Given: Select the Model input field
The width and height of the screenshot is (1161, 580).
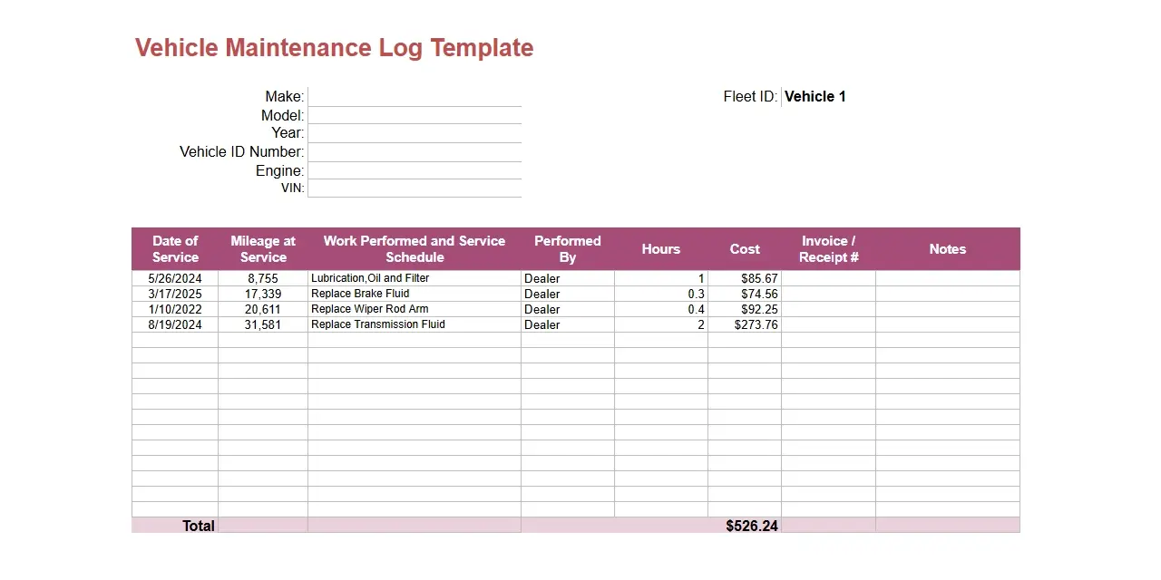Looking at the screenshot, I should pos(415,115).
